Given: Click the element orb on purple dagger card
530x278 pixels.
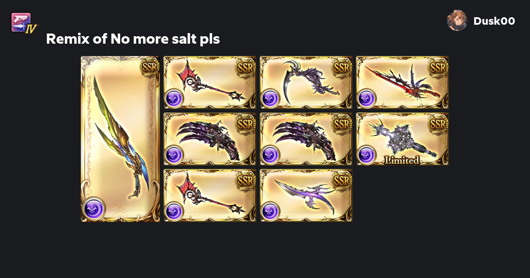Looking at the screenshot, I should point(270,211).
